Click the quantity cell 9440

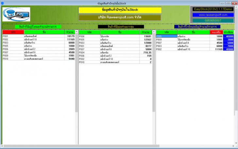coord(70,59)
